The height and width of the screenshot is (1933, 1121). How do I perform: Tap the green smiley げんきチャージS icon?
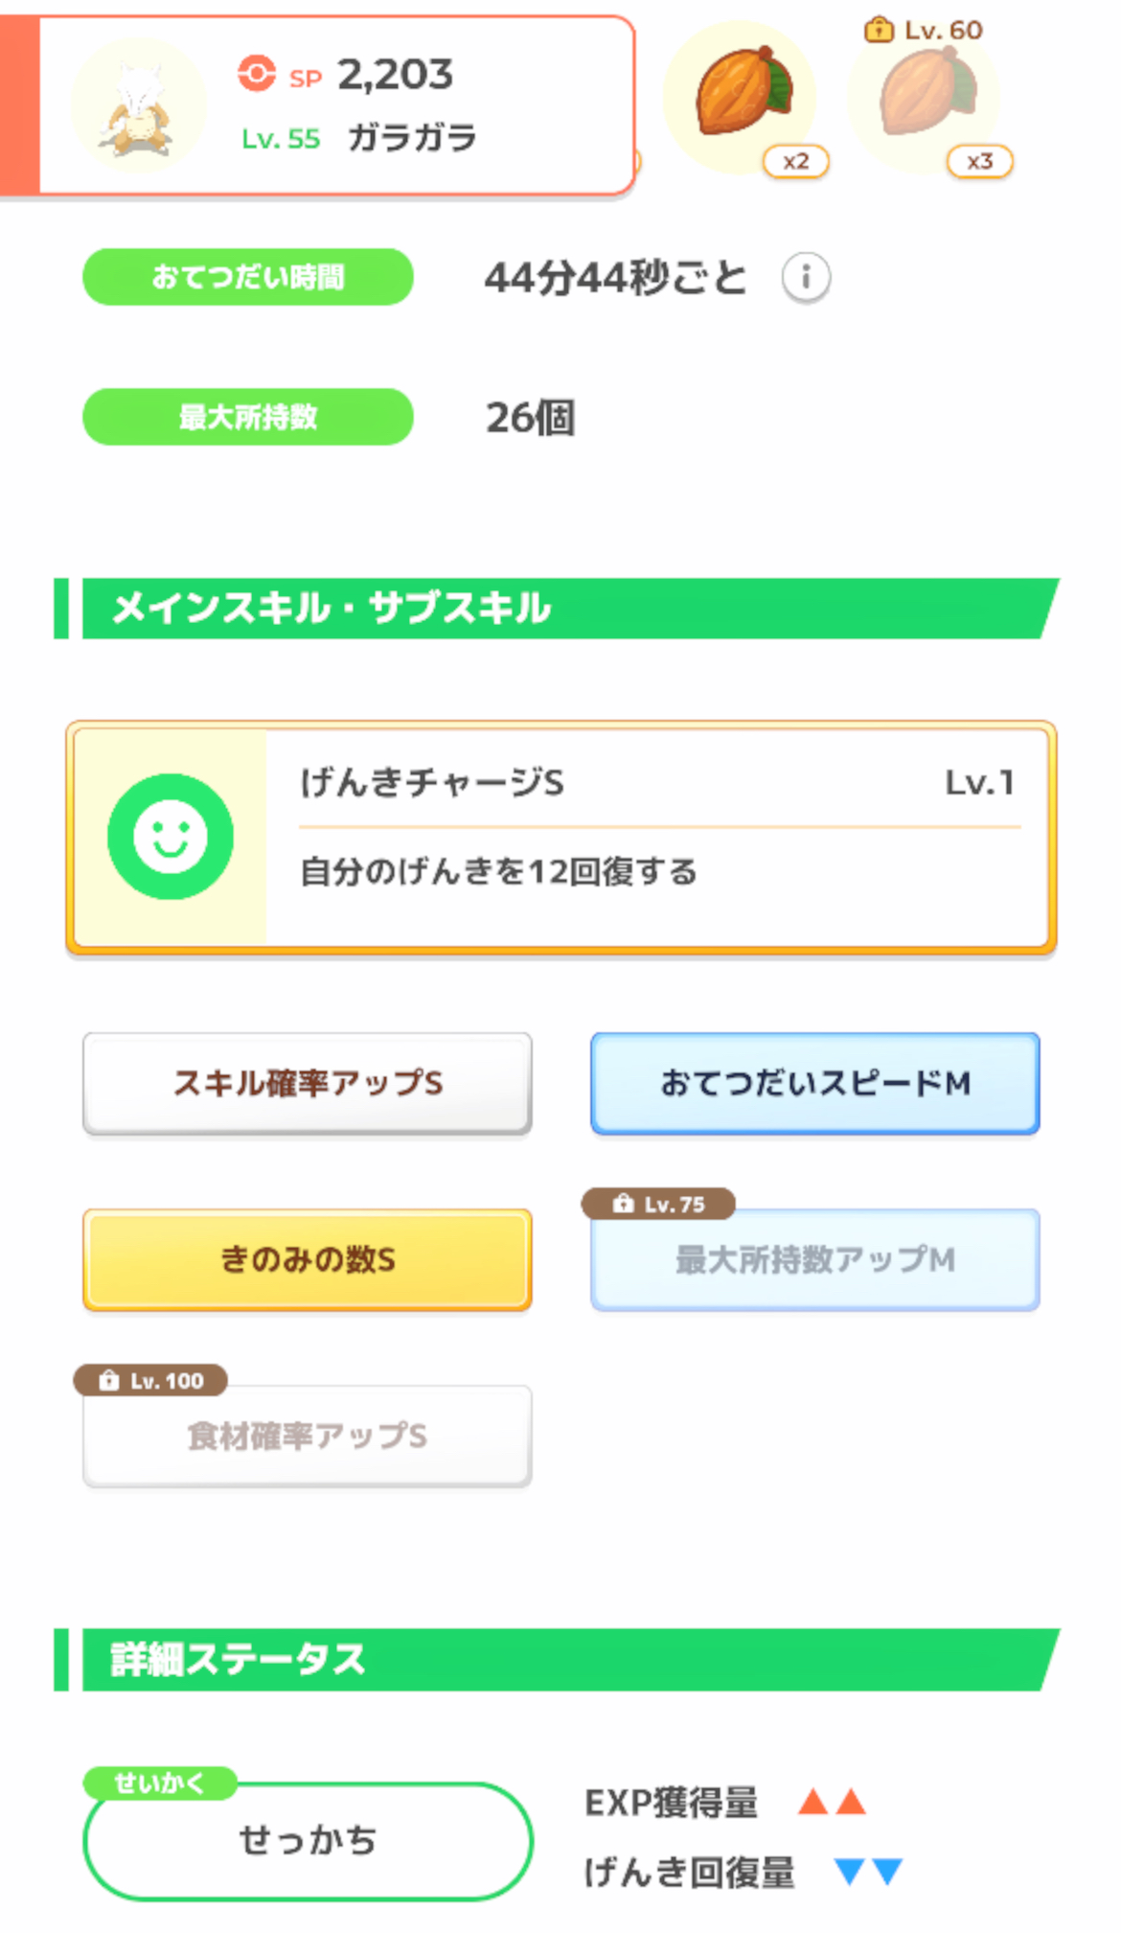[x=171, y=837]
